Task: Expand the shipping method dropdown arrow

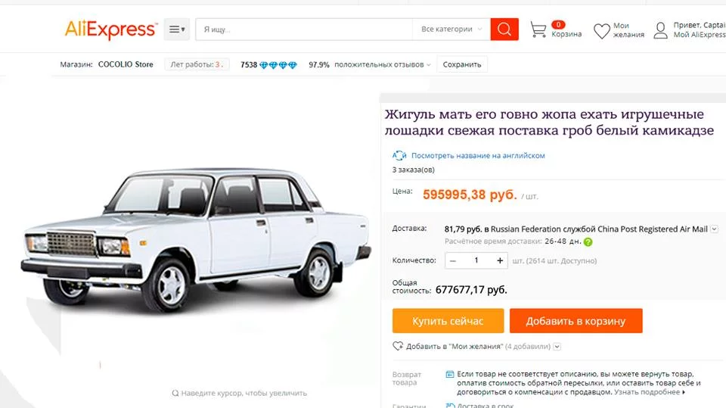Action: point(714,229)
